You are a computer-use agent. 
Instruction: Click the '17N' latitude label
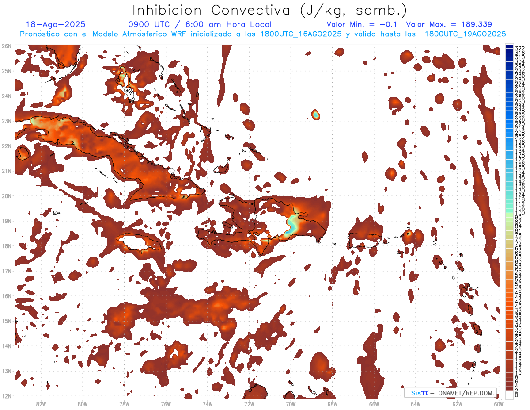click(6, 271)
